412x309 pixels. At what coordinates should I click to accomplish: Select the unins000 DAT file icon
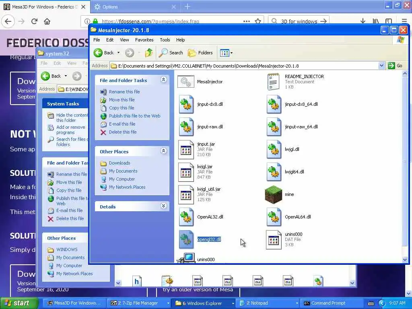(x=274, y=240)
